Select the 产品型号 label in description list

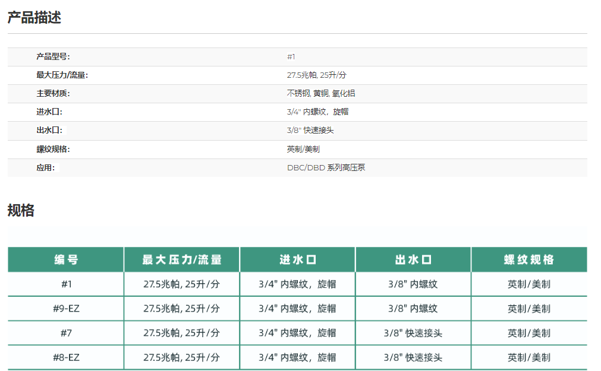click(x=53, y=57)
